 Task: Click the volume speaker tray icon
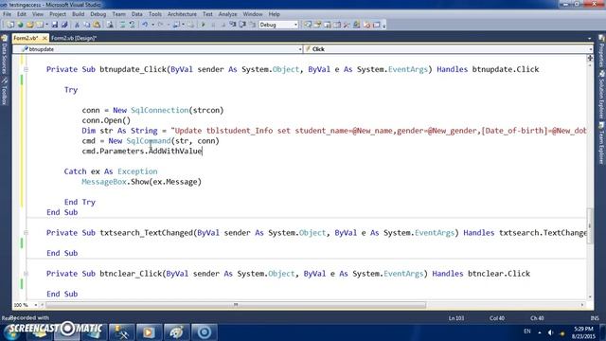[x=551, y=332]
